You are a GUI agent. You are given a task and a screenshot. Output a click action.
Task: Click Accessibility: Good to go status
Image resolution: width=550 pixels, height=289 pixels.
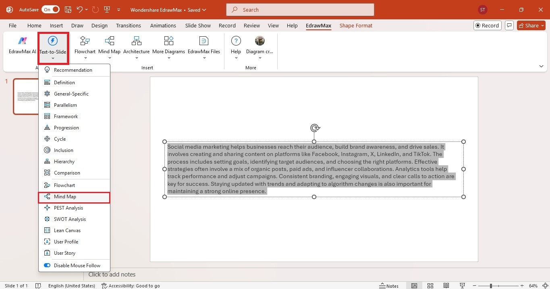coord(131,286)
